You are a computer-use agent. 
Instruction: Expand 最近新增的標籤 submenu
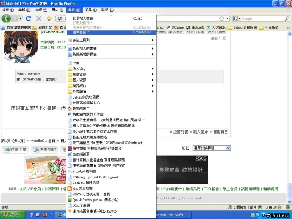pos(111,54)
